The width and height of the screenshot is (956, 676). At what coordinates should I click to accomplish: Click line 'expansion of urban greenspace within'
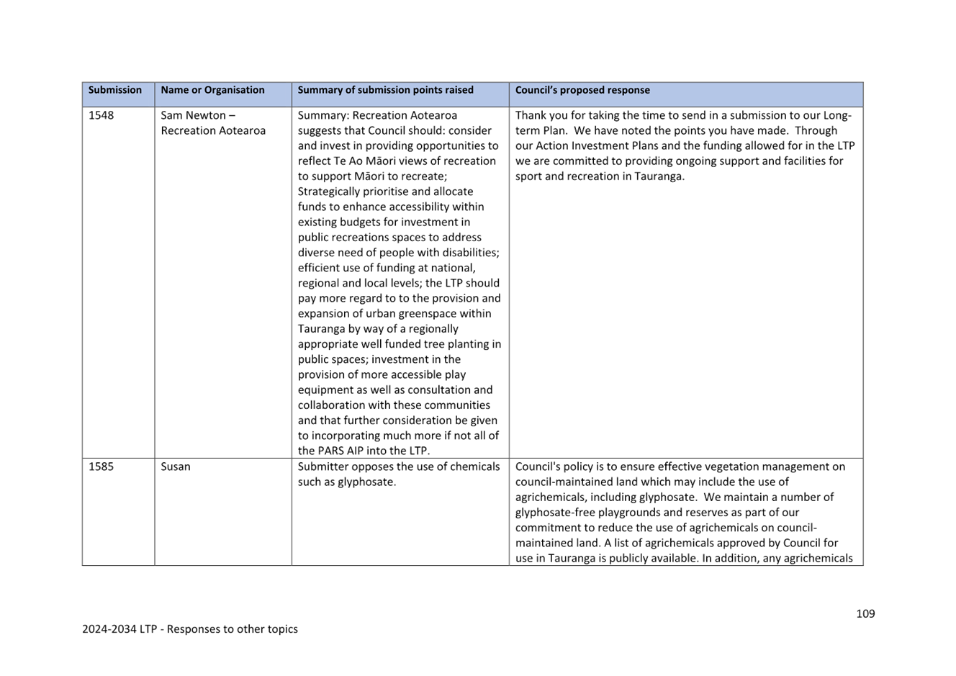point(394,313)
